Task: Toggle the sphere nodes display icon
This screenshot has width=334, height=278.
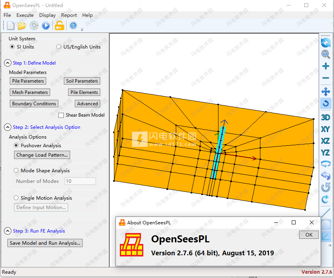Action: click(325, 225)
